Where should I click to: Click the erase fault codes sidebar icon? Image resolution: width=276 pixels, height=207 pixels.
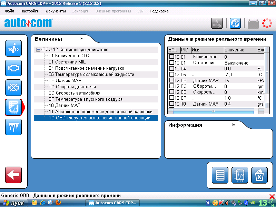13,88
